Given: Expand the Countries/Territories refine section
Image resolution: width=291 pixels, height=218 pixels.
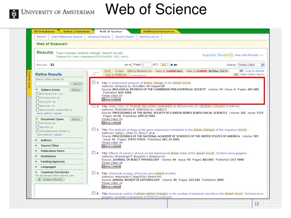Looking at the screenshot, I should [37, 172].
